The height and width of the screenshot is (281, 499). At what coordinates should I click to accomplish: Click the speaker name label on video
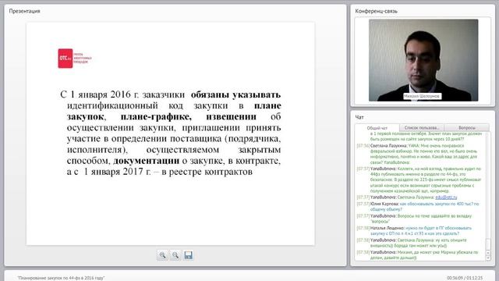tap(422, 96)
